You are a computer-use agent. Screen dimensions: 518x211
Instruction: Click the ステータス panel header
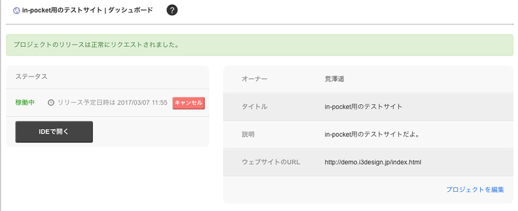[107, 77]
